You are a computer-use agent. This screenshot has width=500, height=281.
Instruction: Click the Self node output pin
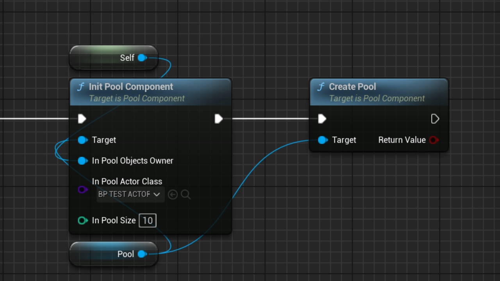pos(142,58)
